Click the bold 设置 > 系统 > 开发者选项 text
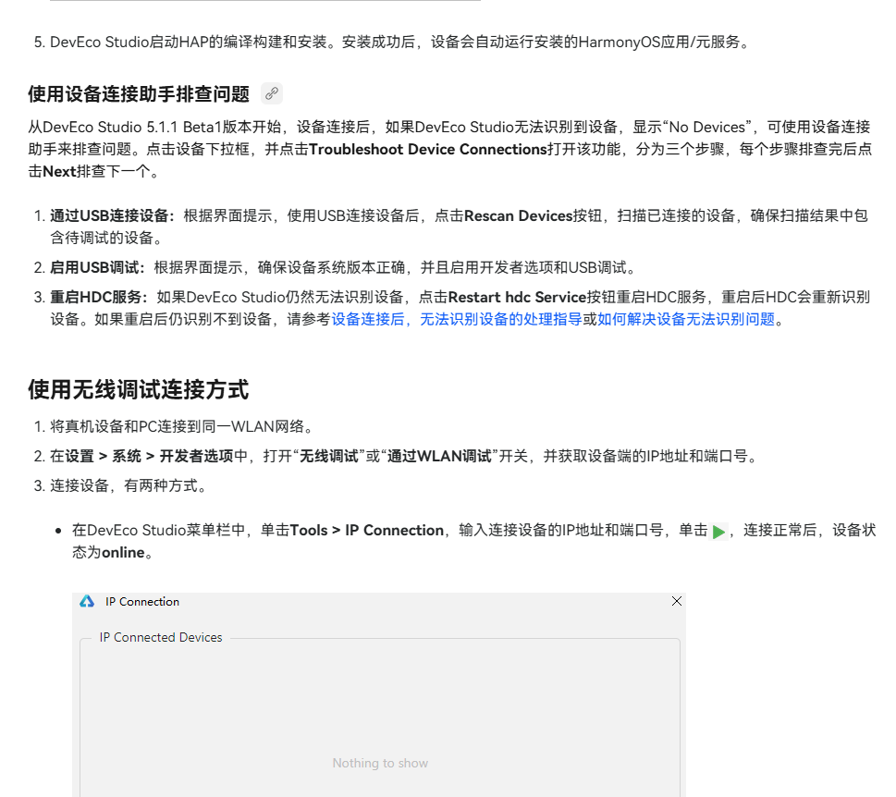 click(149, 457)
